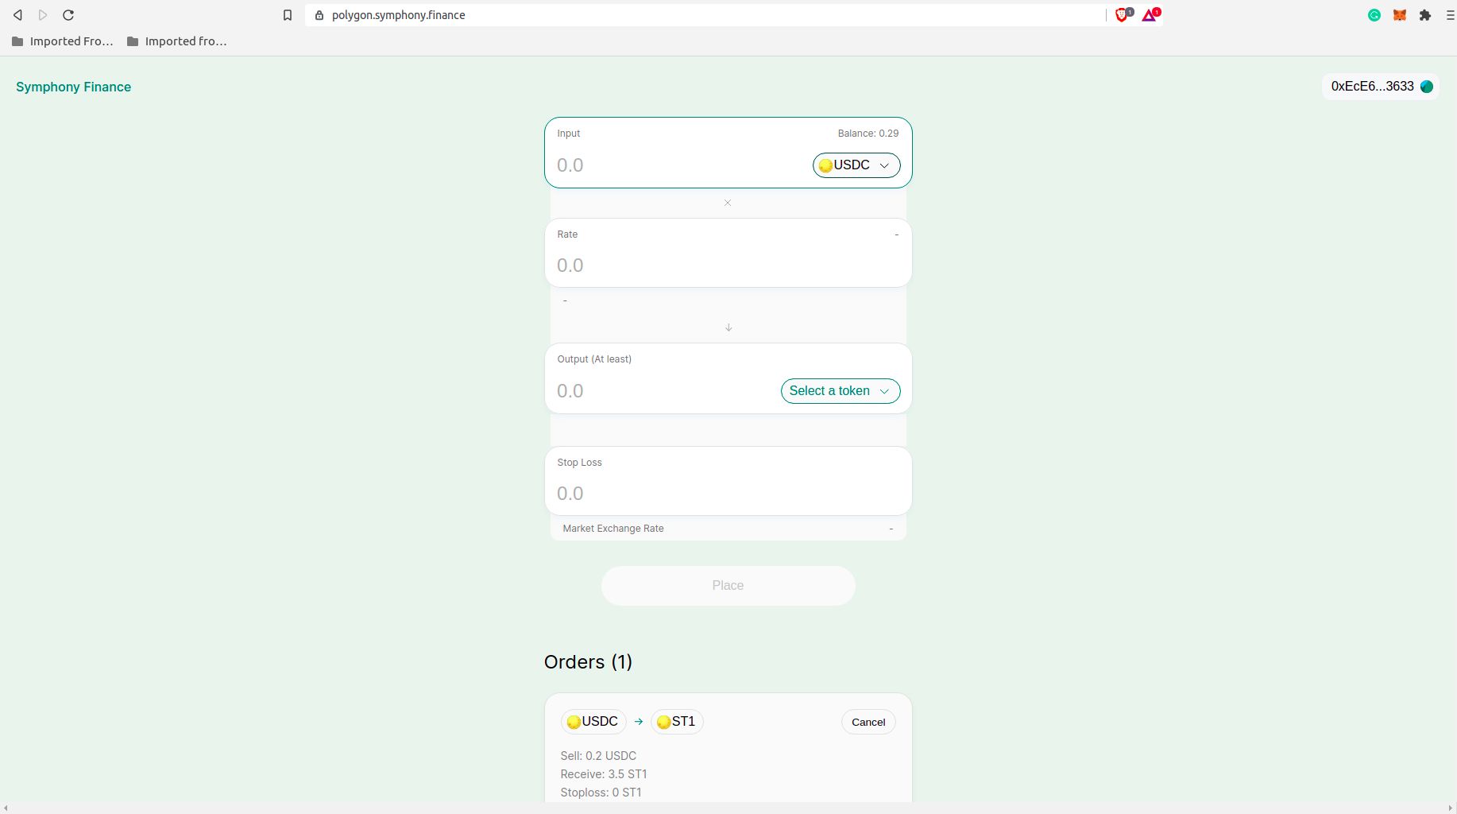This screenshot has height=814, width=1457.
Task: Focus the Input amount field
Action: click(x=679, y=165)
